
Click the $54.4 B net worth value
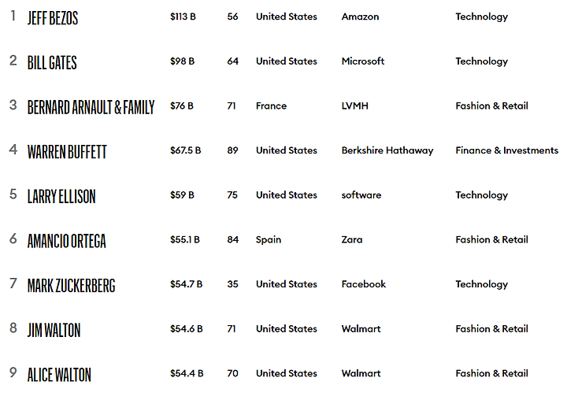tap(187, 373)
